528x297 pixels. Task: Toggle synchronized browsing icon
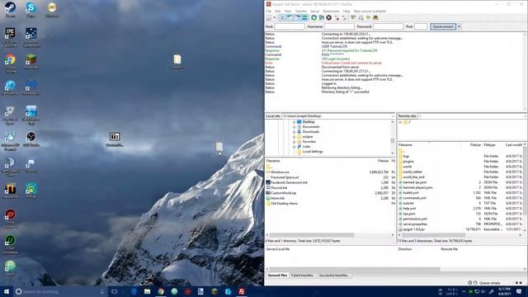coord(368,17)
